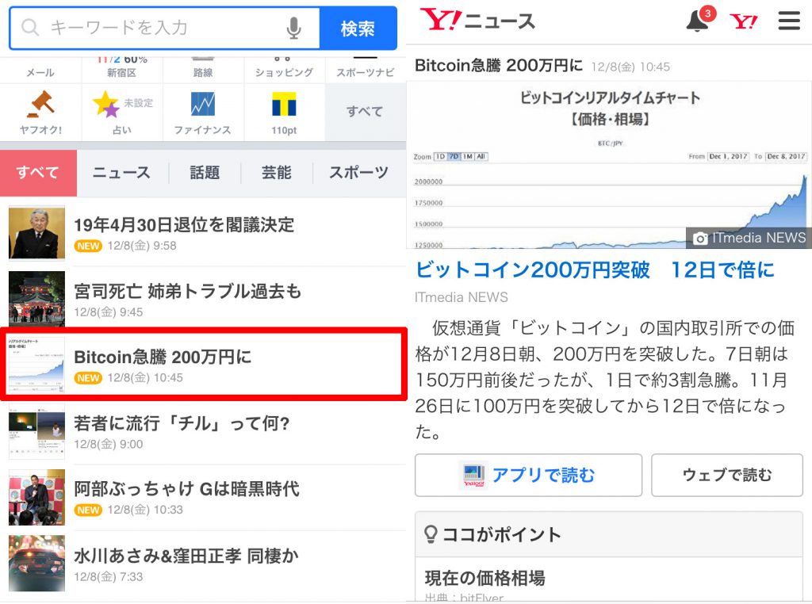Open article link ビットコイン200万円突破 12日で倍に
This screenshot has width=812, height=604.
595,270
